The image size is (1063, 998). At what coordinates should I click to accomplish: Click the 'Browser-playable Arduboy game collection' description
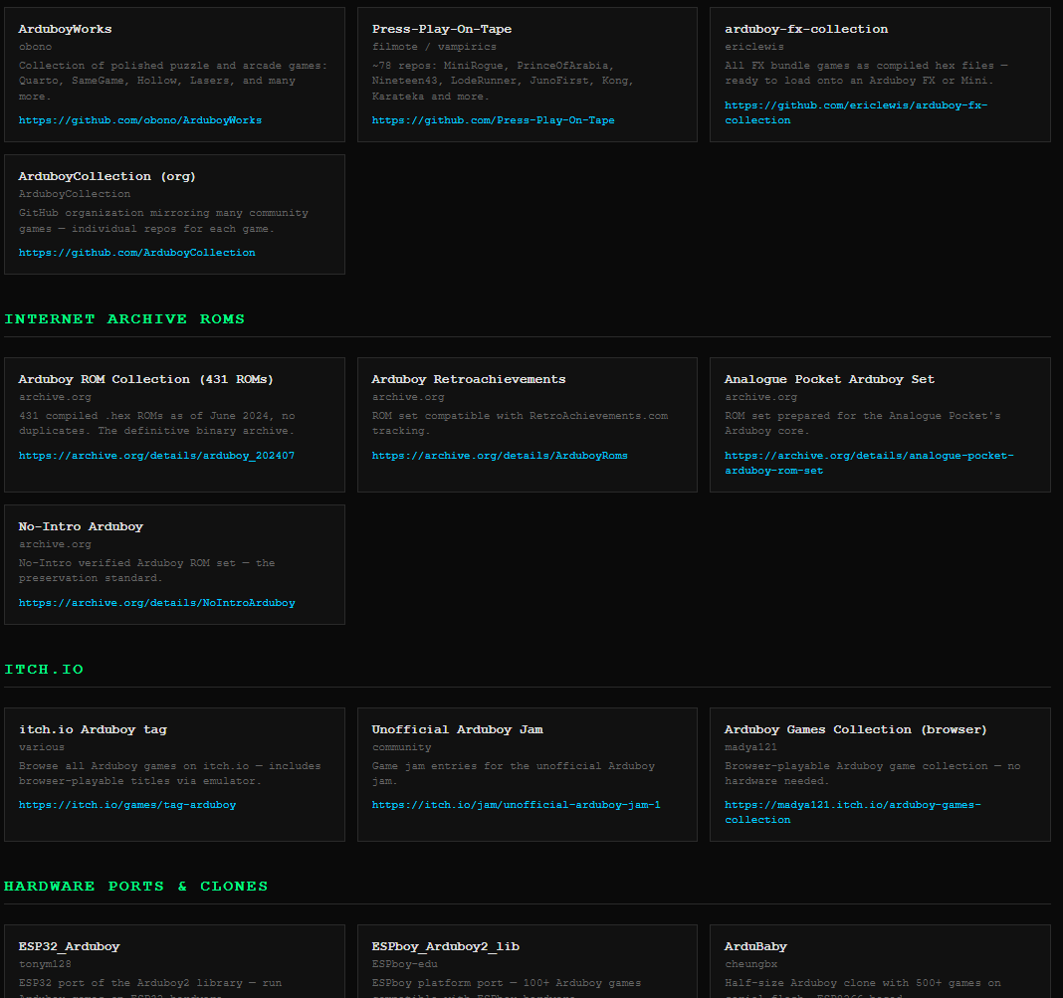click(x=872, y=774)
